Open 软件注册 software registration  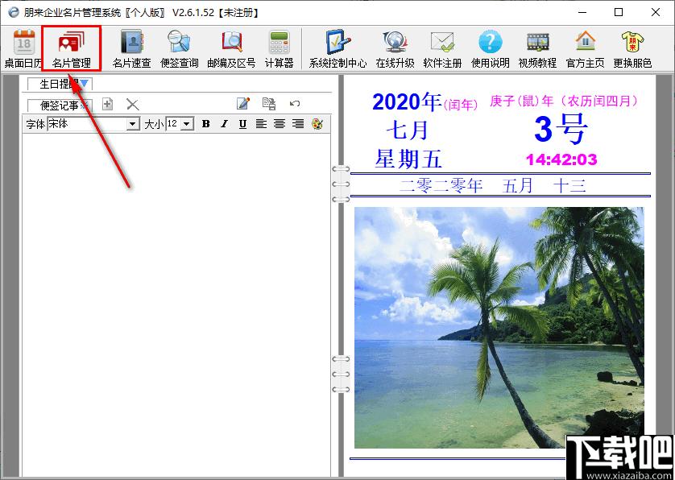[x=442, y=48]
